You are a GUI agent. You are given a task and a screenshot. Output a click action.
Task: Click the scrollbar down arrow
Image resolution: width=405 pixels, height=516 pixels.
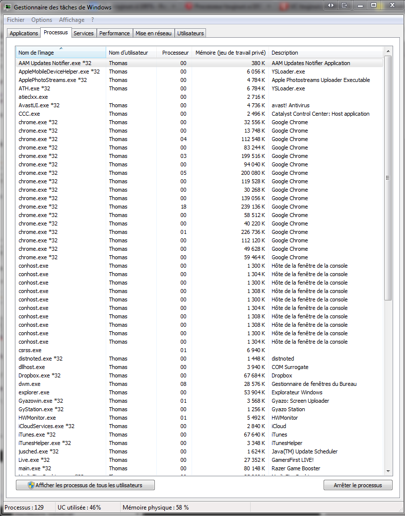(x=388, y=471)
